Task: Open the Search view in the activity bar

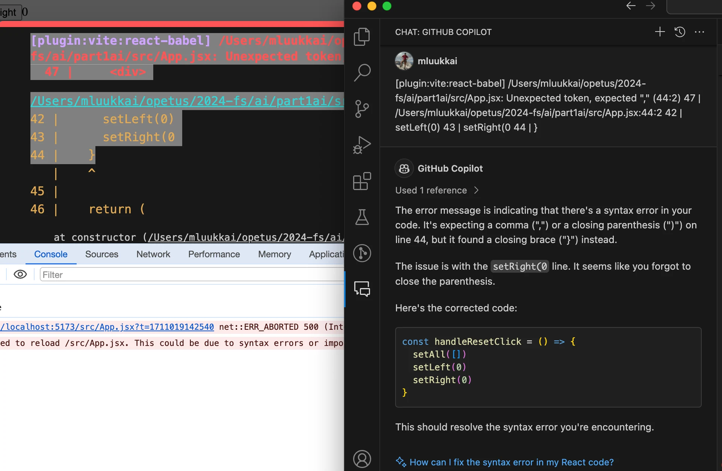Action: click(x=362, y=72)
